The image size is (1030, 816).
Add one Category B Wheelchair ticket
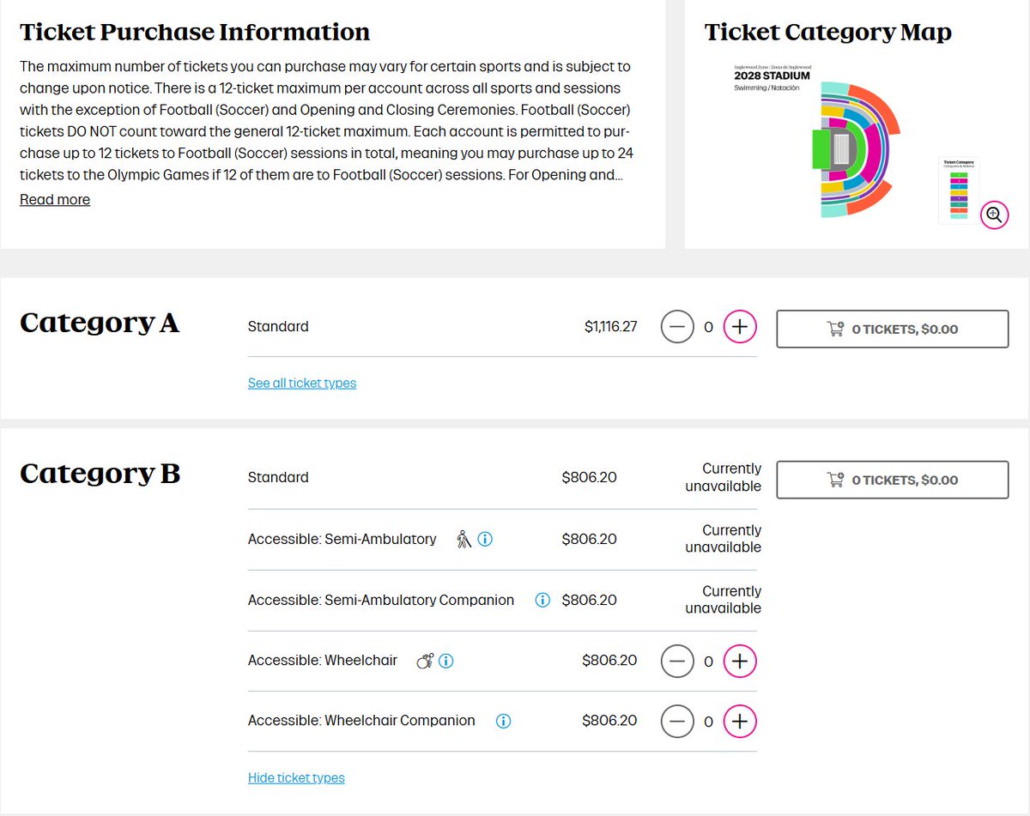740,662
